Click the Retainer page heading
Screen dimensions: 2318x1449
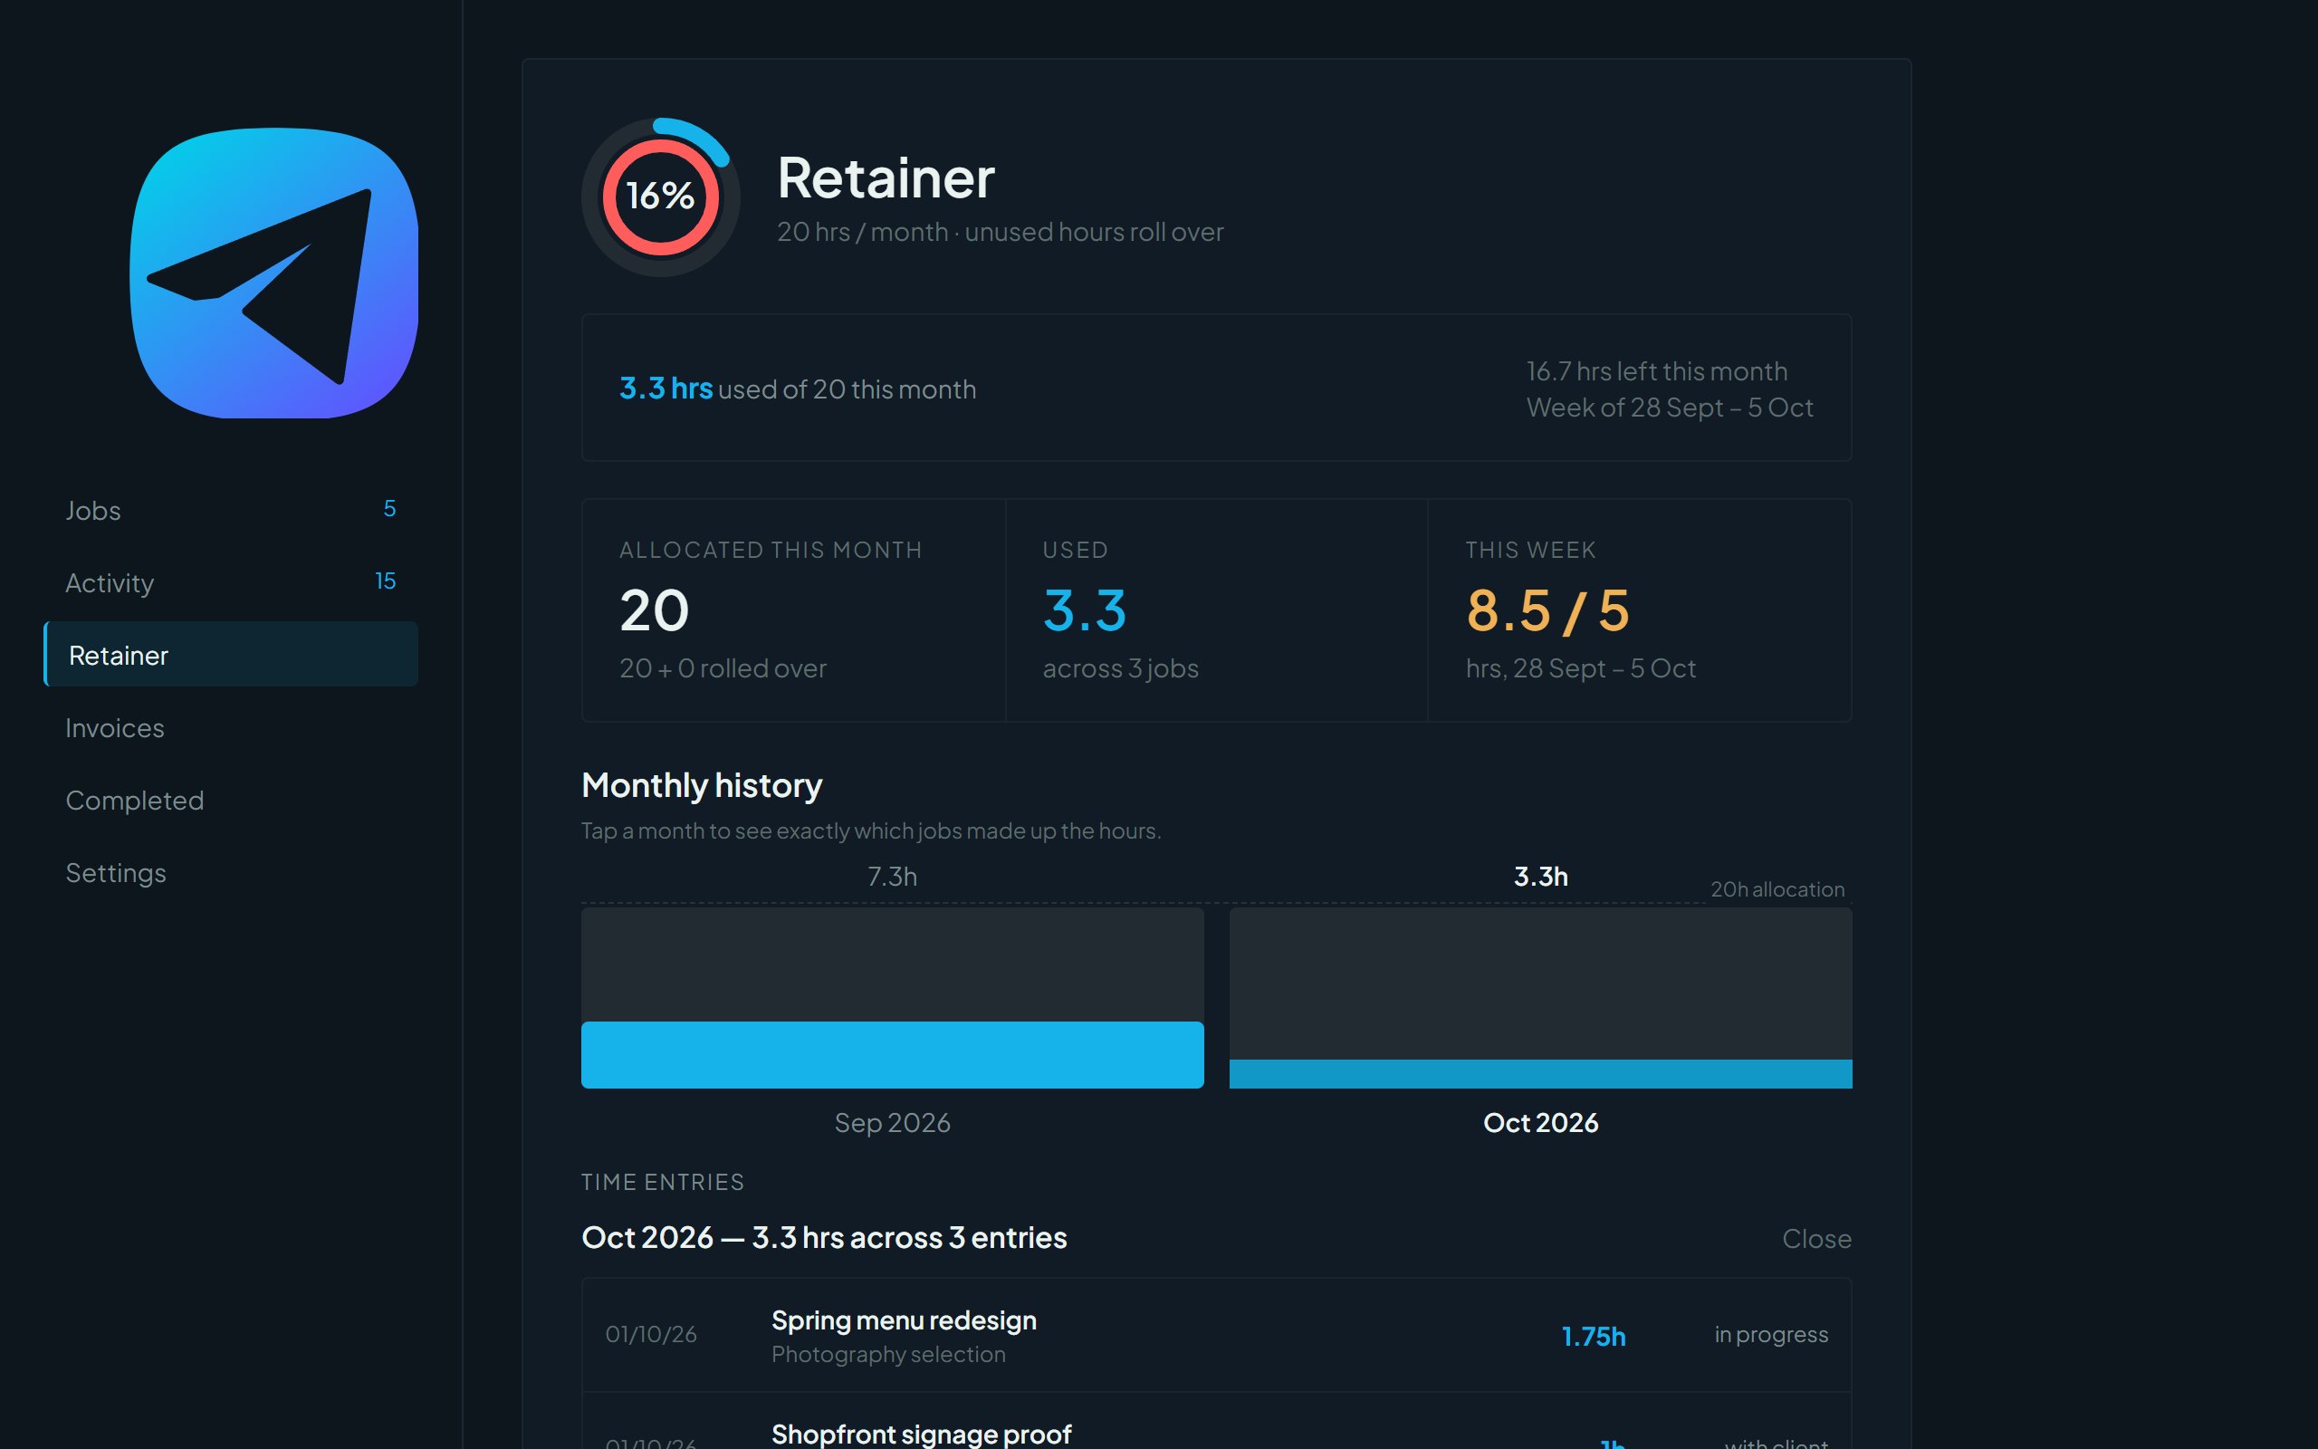point(886,178)
